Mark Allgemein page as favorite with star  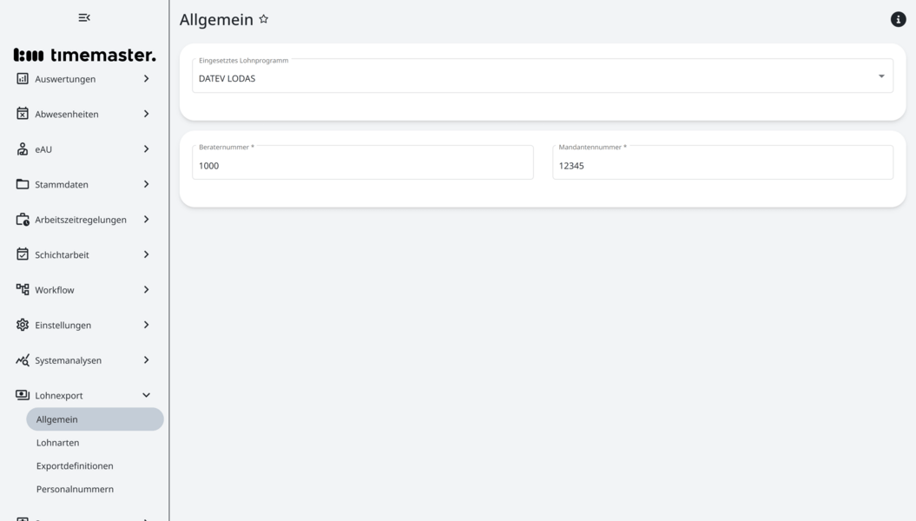click(x=264, y=19)
